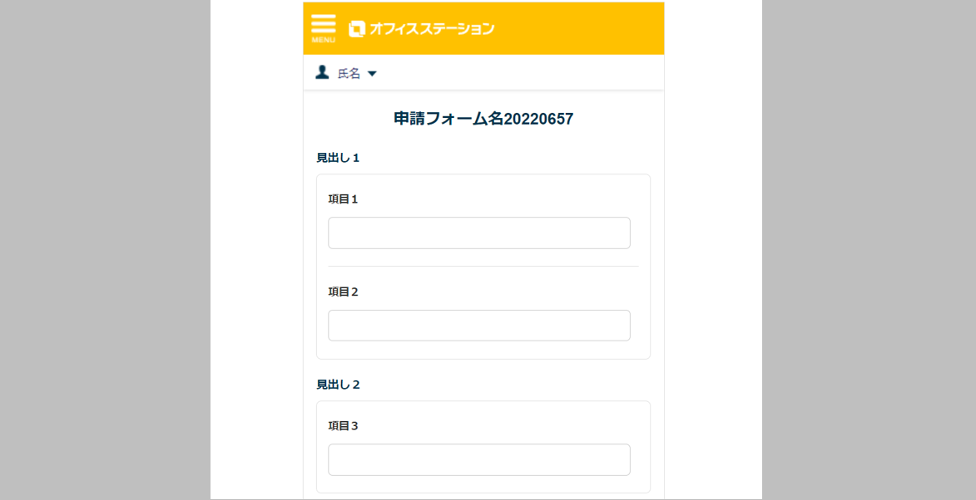Image resolution: width=976 pixels, height=500 pixels.
Task: Click the 氏名 user name text
Action: click(x=349, y=73)
